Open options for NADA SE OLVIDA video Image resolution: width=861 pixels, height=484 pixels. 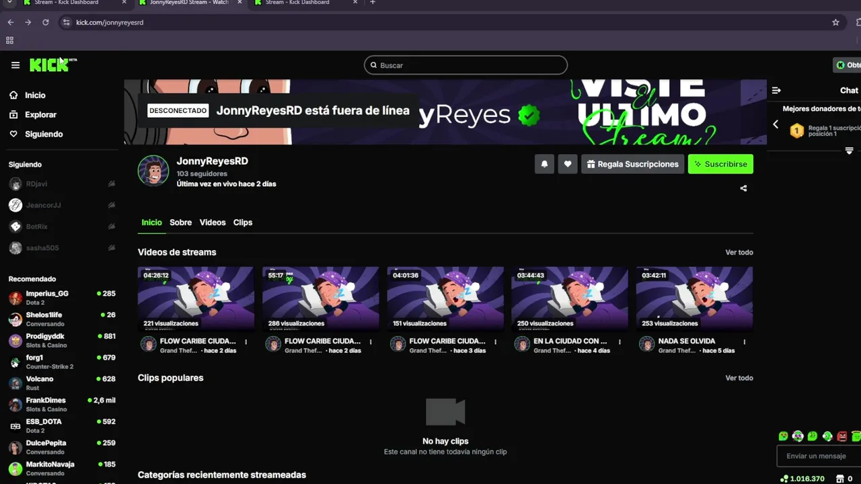tap(744, 341)
